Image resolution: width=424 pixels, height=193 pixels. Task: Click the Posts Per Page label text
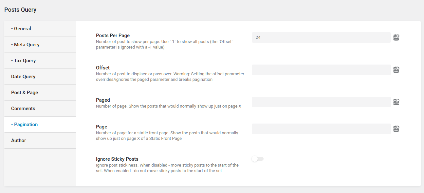(x=113, y=36)
